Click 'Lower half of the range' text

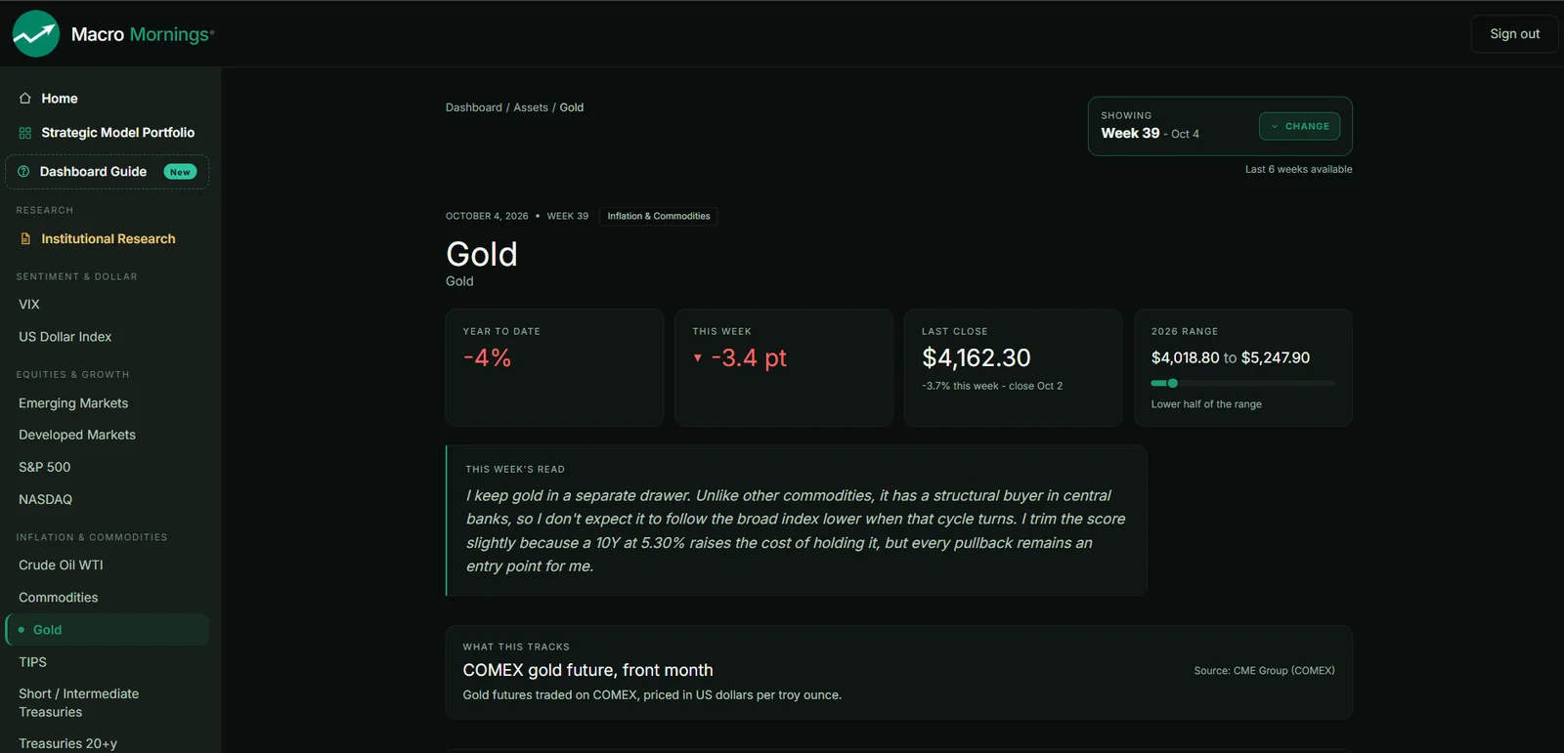pyautogui.click(x=1206, y=404)
